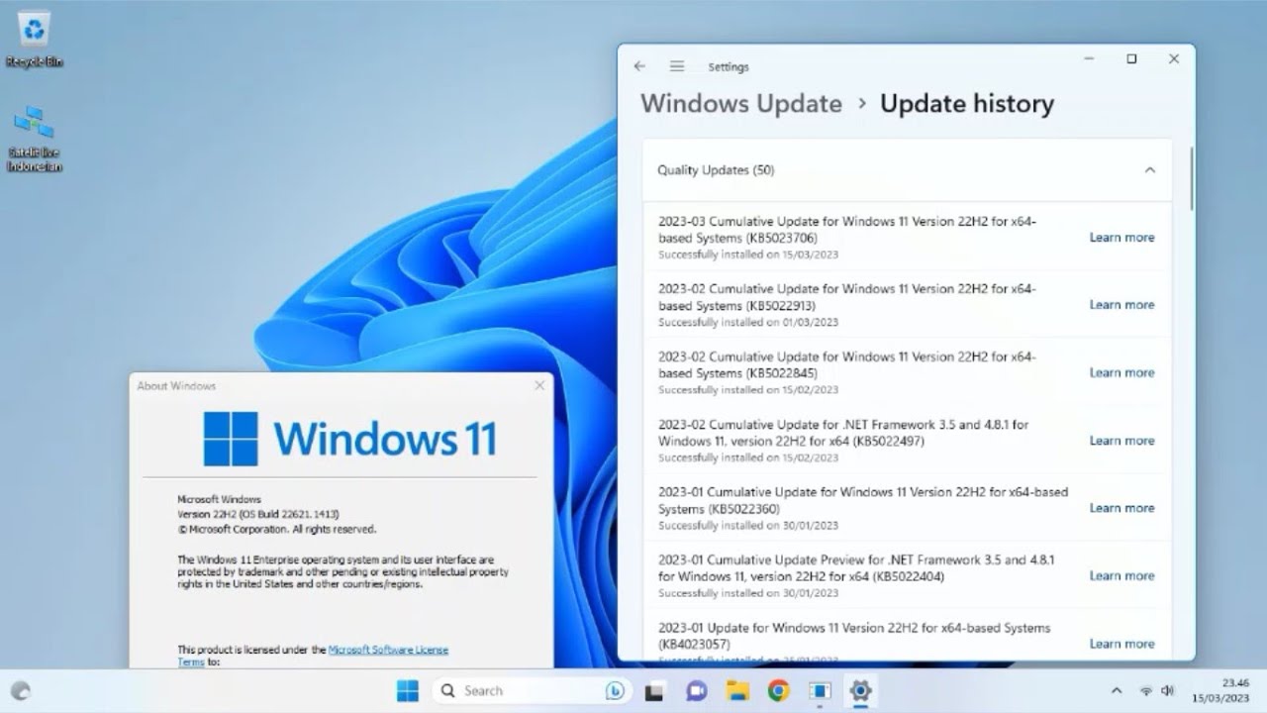Screen dimensions: 1267x713
Task: Click the taskbar Search box
Action: (x=531, y=690)
